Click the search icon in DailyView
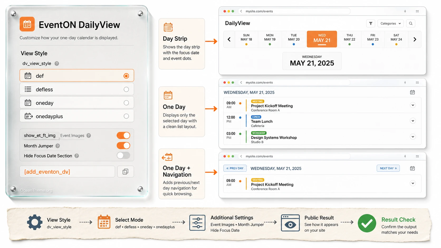Screen dimensions: 441x248 [x=411, y=23]
